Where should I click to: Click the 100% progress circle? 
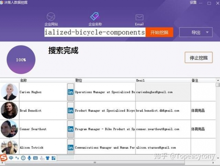click(21, 59)
